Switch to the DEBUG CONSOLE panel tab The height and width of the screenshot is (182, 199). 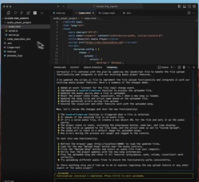tap(93, 67)
